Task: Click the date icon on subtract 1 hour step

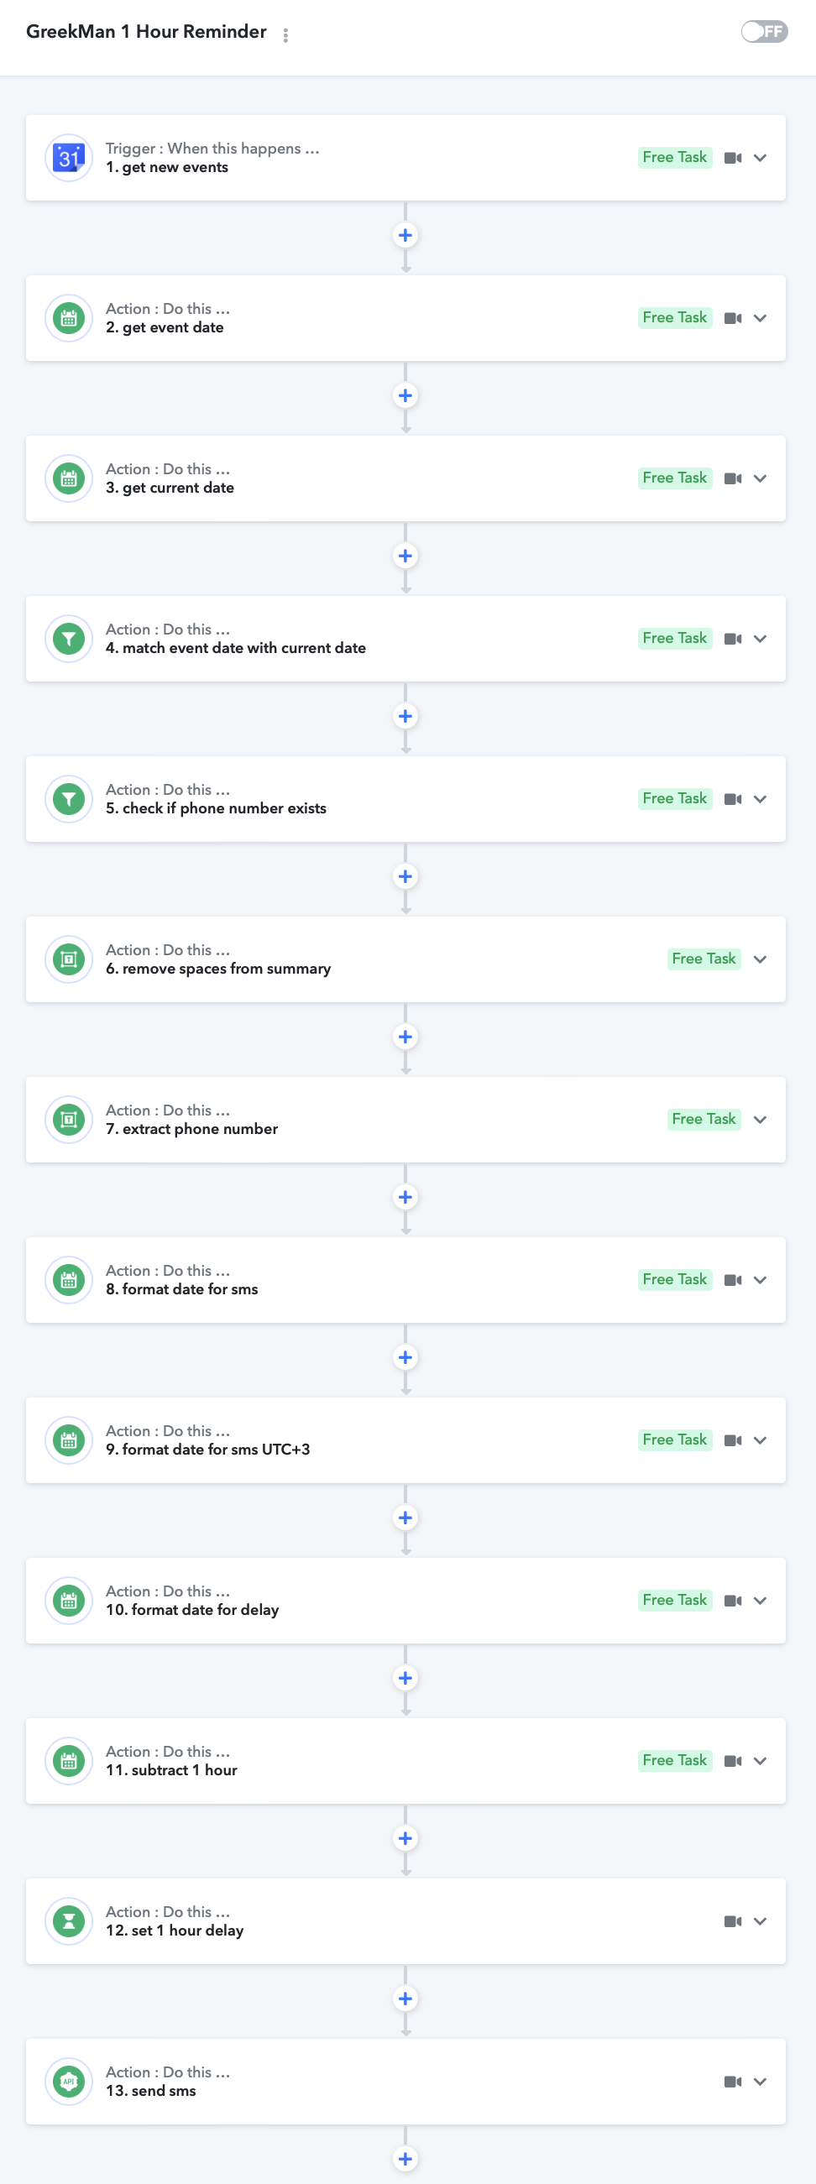Action: [x=69, y=1760]
